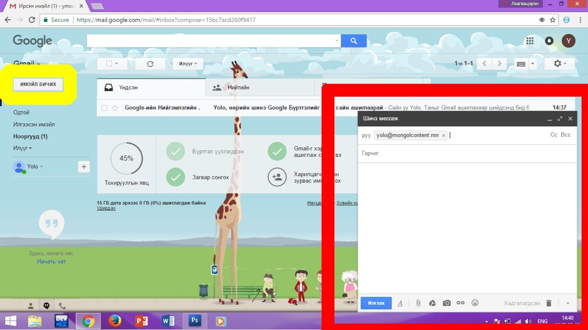Click the insert link icon
Screen dimensions: 588x330
coord(461,302)
